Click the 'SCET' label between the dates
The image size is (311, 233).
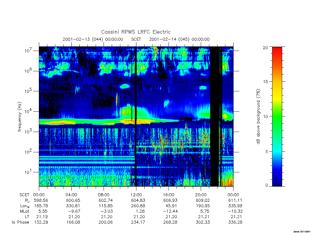[136, 39]
